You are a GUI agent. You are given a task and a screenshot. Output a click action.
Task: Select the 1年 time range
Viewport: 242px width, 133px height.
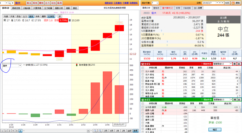click(x=118, y=131)
